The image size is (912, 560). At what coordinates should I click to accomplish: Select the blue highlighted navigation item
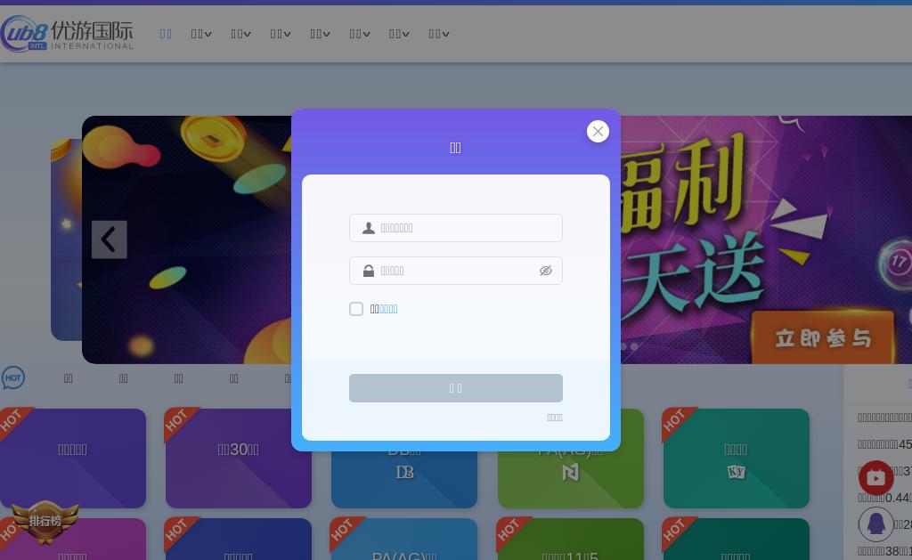[166, 34]
